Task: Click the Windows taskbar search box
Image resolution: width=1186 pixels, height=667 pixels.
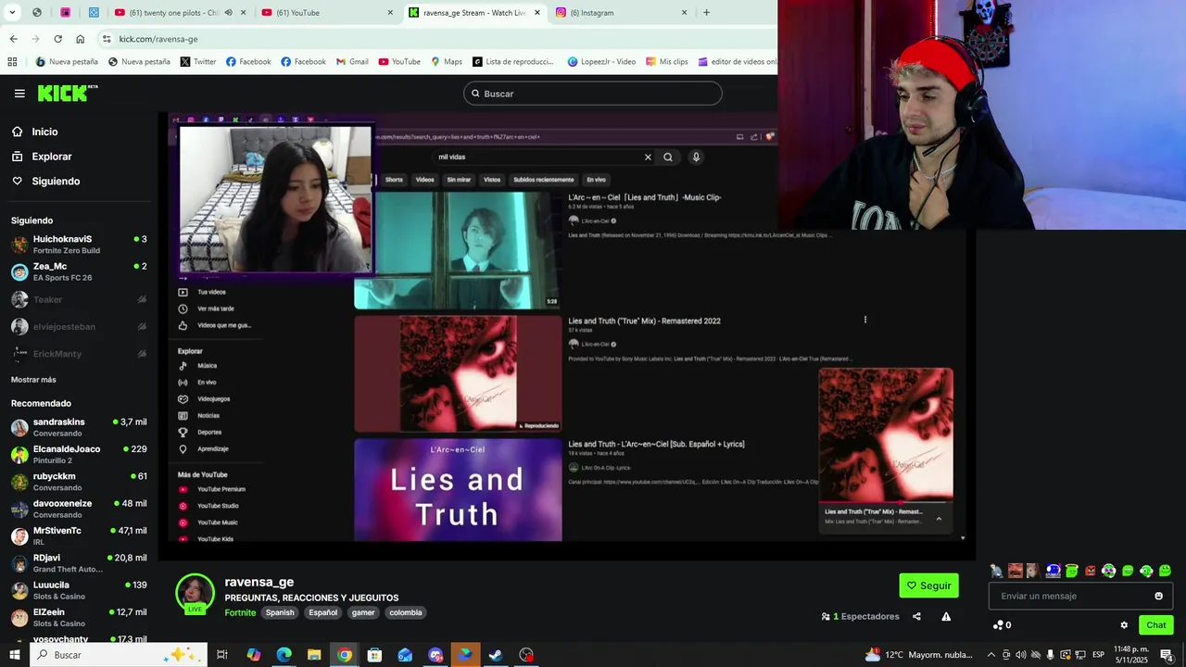Action: (117, 655)
